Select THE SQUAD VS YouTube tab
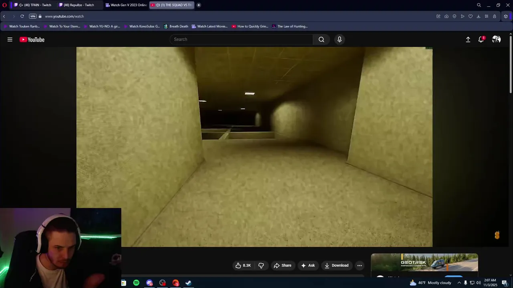The width and height of the screenshot is (513, 288). coord(172,5)
